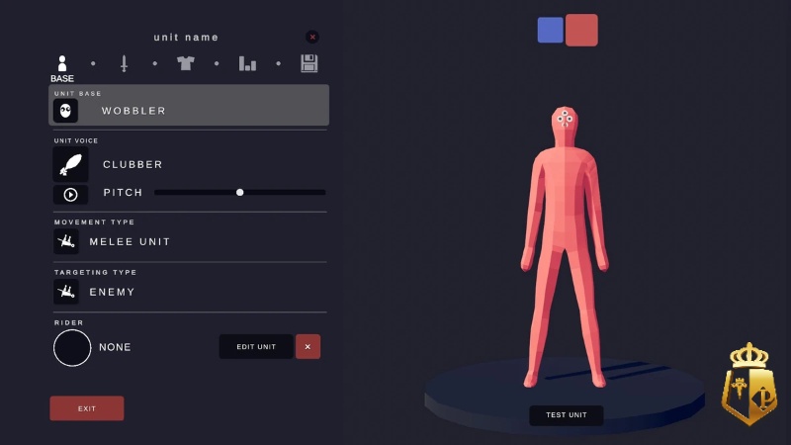Edit the unit name field

186,38
